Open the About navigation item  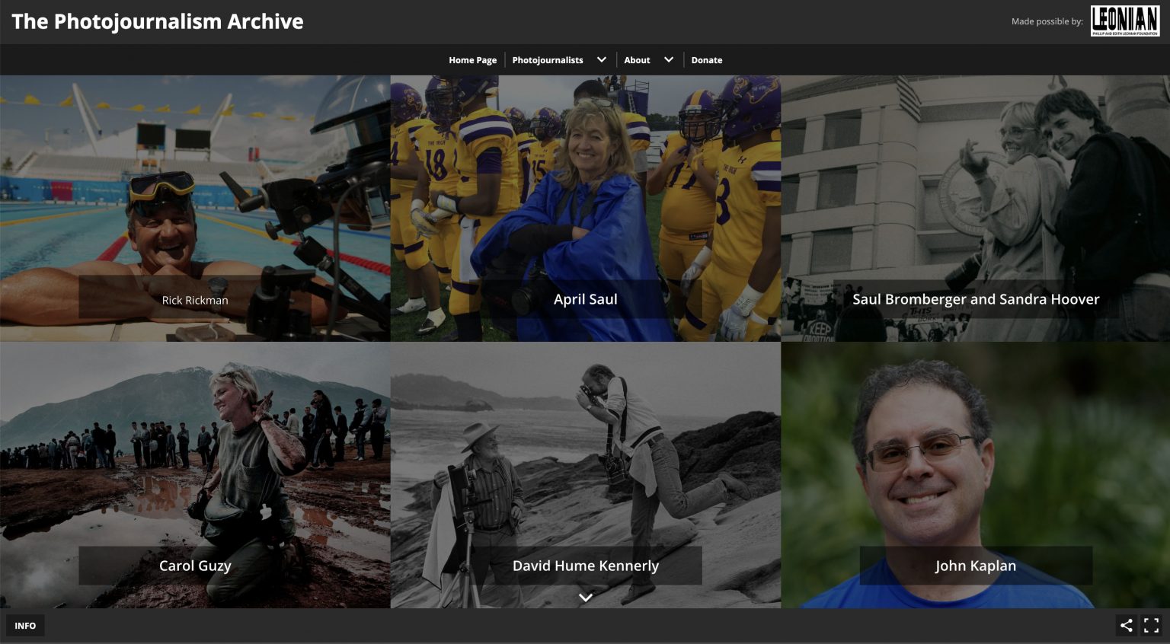pyautogui.click(x=637, y=59)
